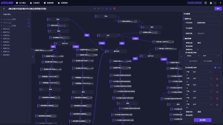Screen dimensions: 223x125
Task: Expand the 条件节点 tree category
Action: click(6, 38)
